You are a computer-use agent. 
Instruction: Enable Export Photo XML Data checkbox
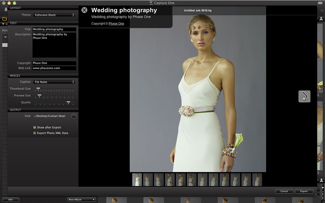coord(35,133)
